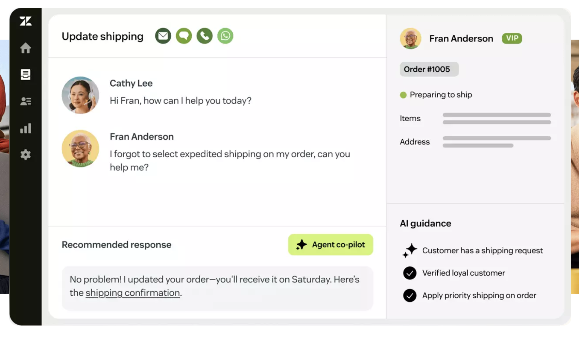The height and width of the screenshot is (348, 579).
Task: Toggle the Verified loyal customer check
Action: tap(410, 273)
